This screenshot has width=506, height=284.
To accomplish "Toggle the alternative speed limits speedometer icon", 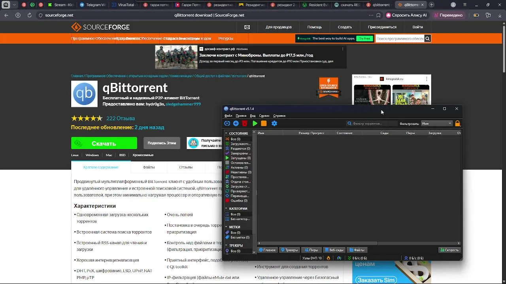I will click(339, 258).
